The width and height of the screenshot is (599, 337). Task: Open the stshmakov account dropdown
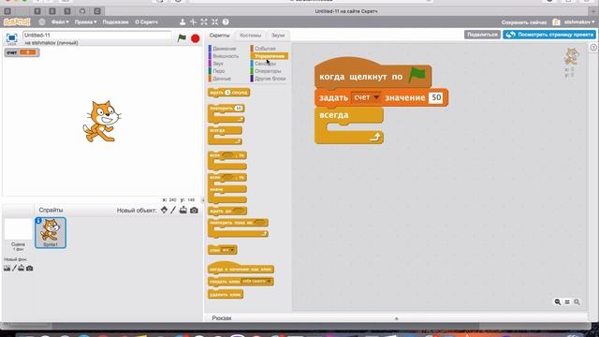(578, 22)
